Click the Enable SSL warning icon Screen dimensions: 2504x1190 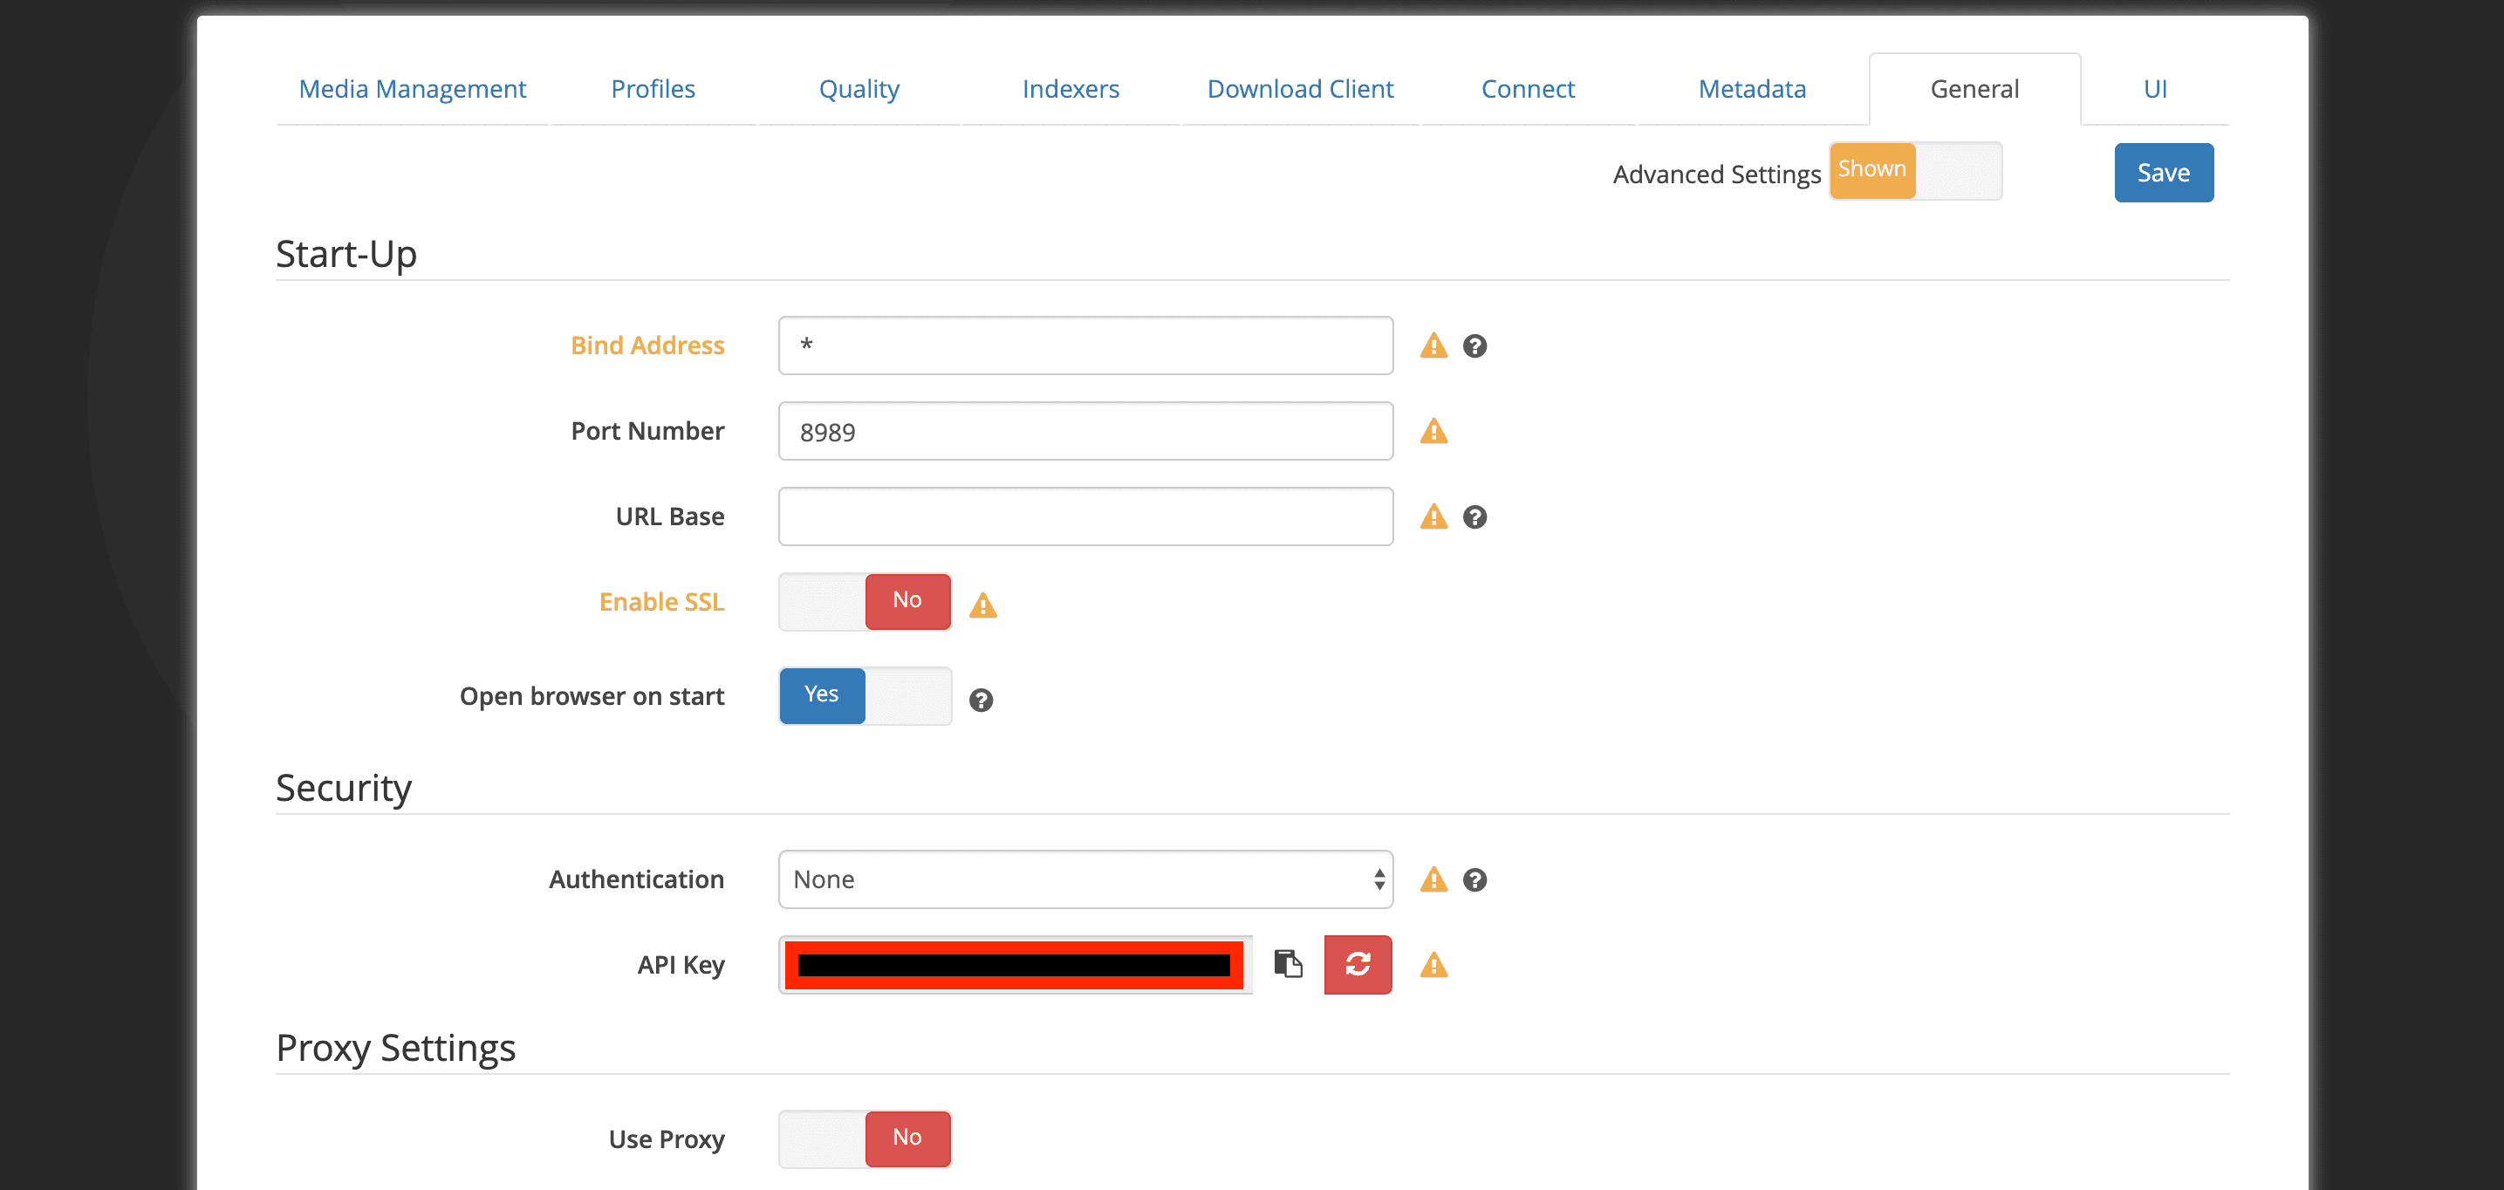[982, 605]
